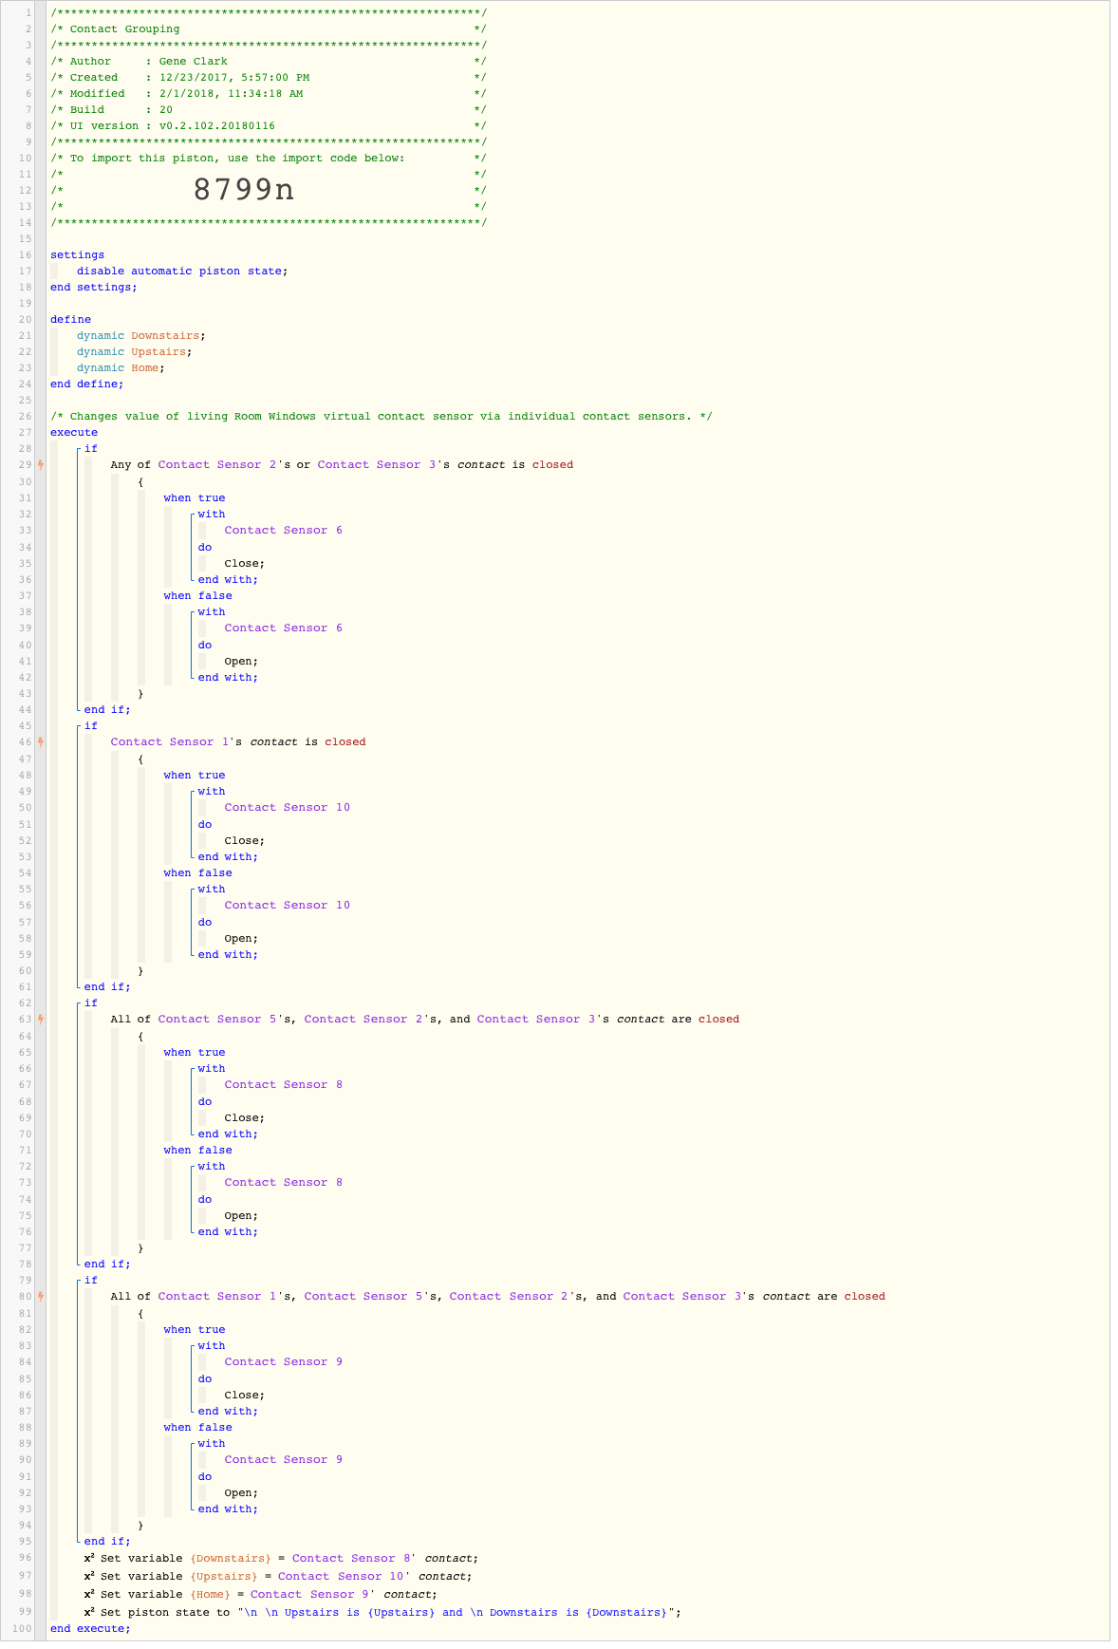Click 'Contact Sensor 8' on line 73
Viewport: 1118px width, 1649px height.
point(284,1183)
